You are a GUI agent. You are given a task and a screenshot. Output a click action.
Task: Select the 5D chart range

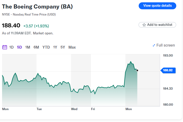[19, 47]
